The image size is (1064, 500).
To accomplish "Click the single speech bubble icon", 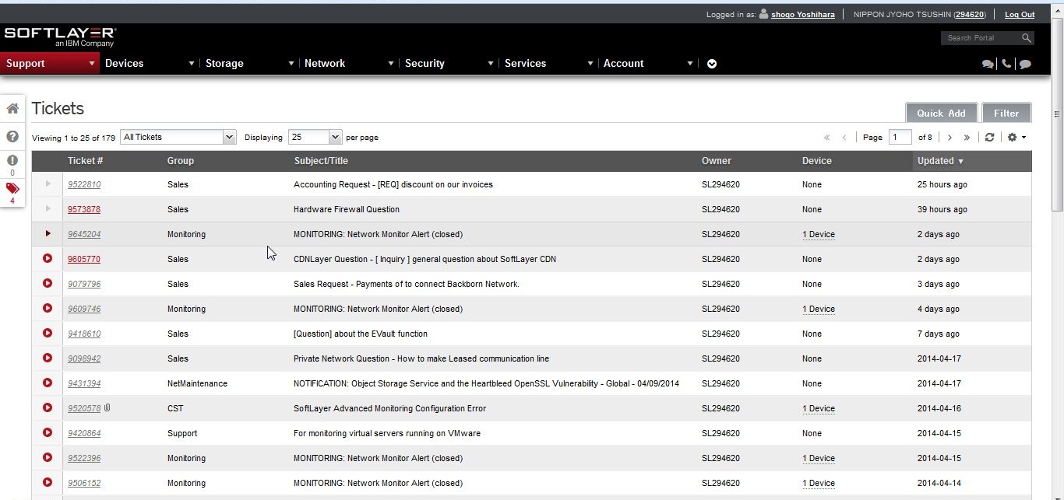I will 1025,64.
